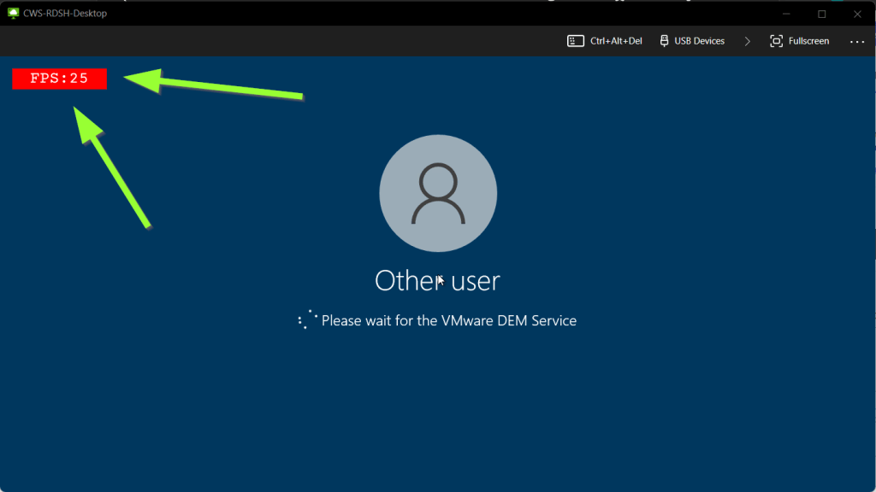Click the sign-in progress spinner
Viewport: 876px width, 492px height.
click(306, 319)
